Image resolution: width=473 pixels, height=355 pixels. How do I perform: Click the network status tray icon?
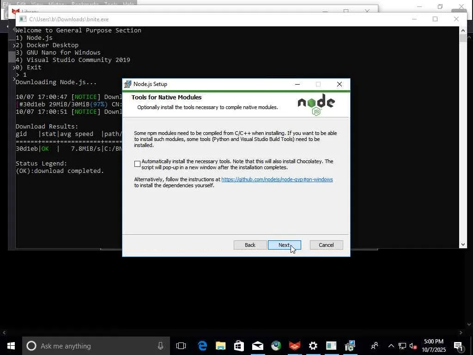click(x=402, y=346)
